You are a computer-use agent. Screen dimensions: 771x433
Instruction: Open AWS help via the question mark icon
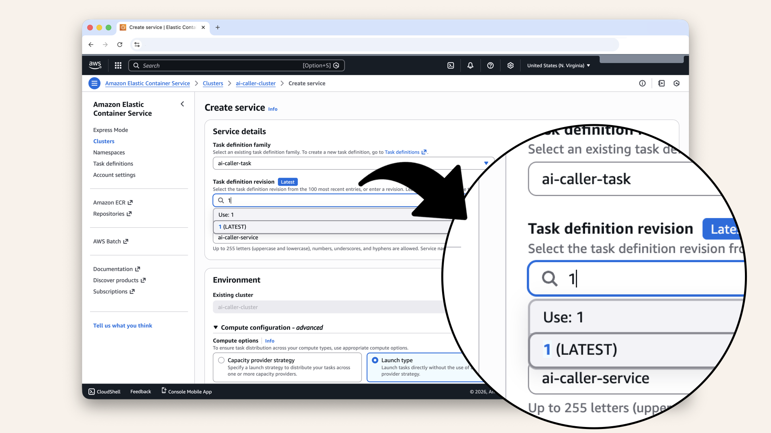[x=490, y=65]
